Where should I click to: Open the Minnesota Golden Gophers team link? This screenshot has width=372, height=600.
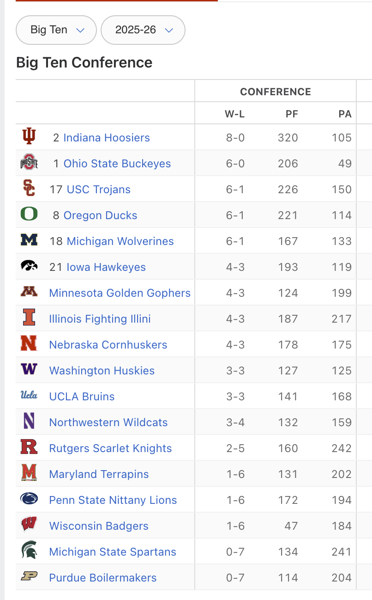coord(120,293)
